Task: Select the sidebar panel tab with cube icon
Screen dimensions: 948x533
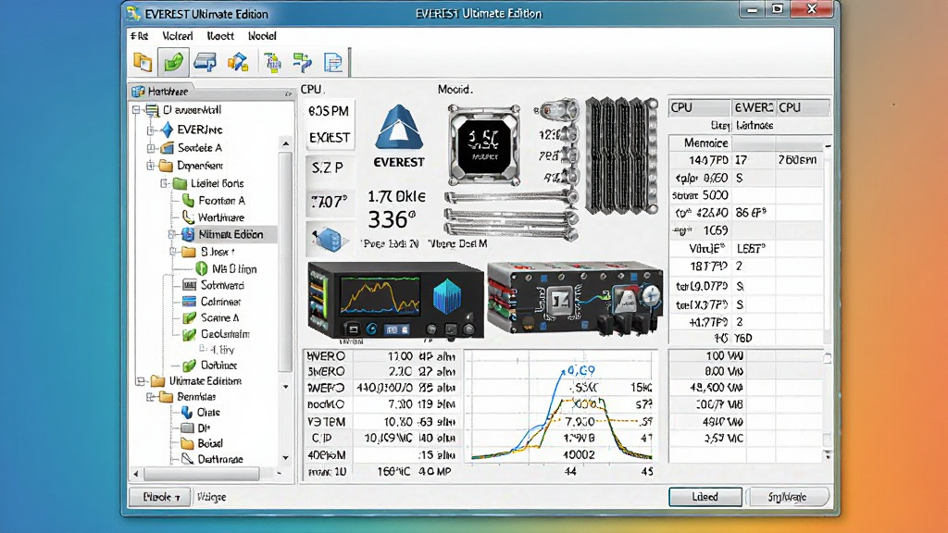Action: 160,92
